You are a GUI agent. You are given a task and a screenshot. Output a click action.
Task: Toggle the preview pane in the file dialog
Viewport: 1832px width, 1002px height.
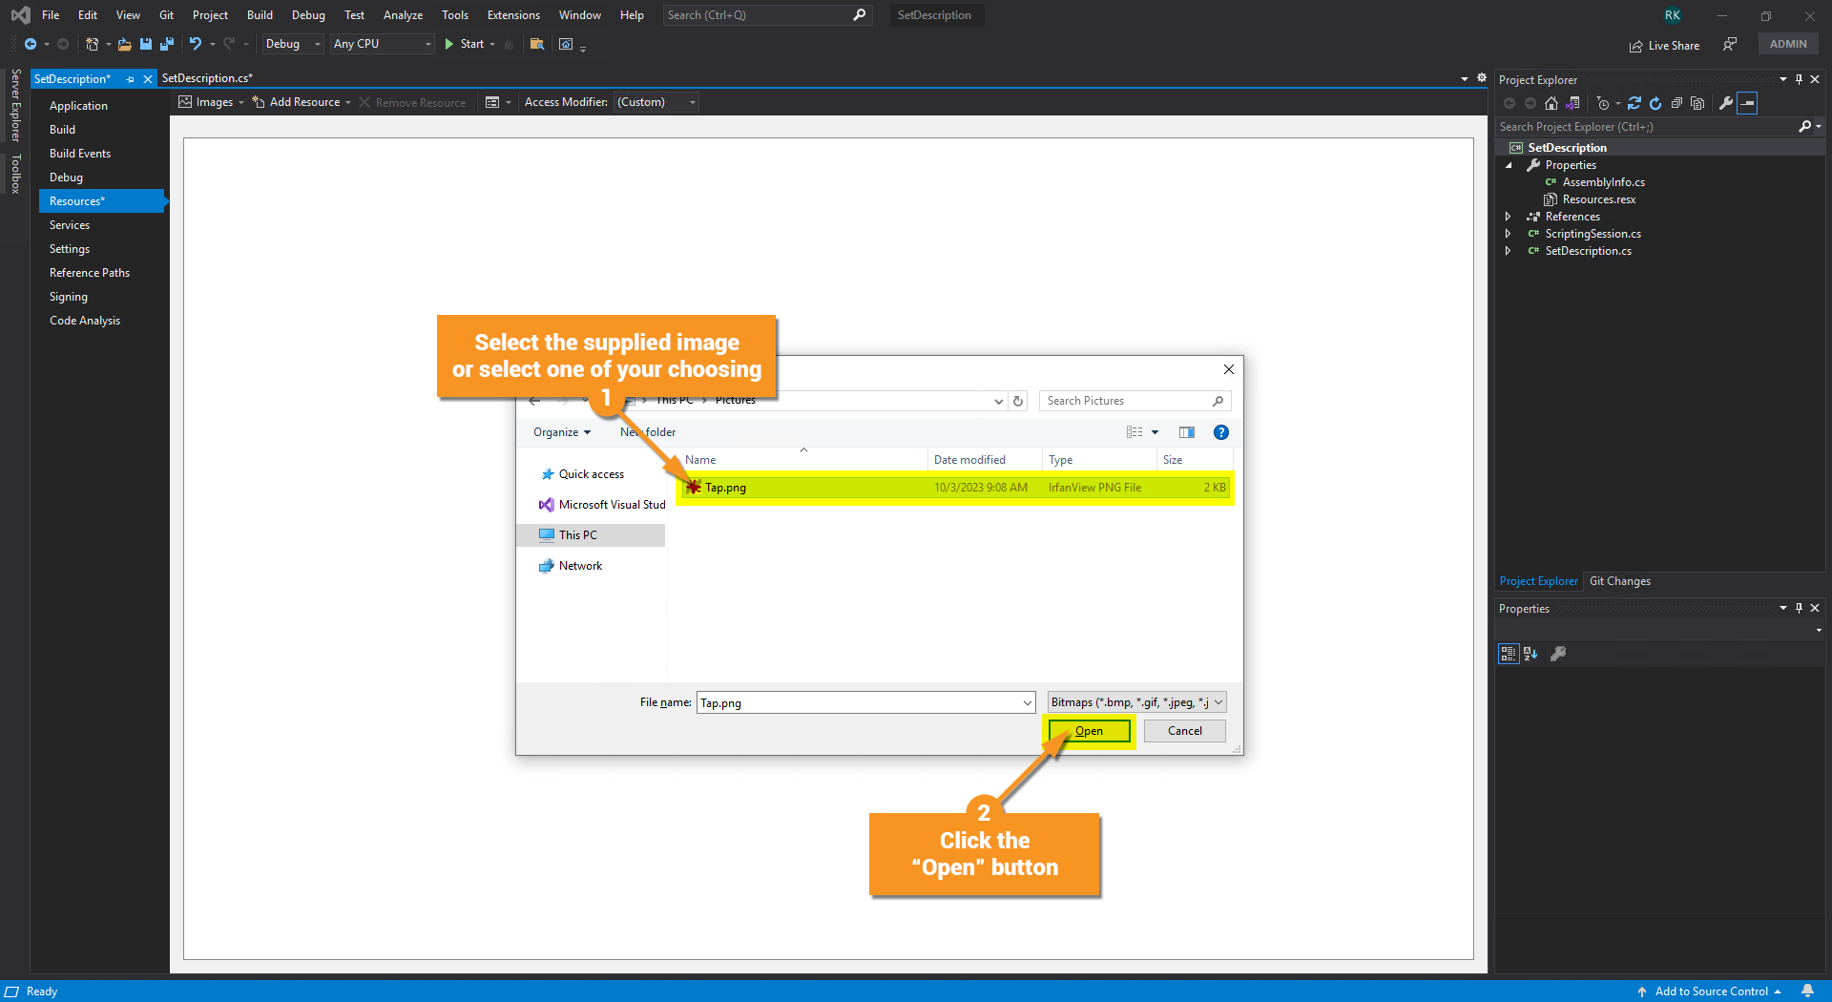coord(1187,432)
